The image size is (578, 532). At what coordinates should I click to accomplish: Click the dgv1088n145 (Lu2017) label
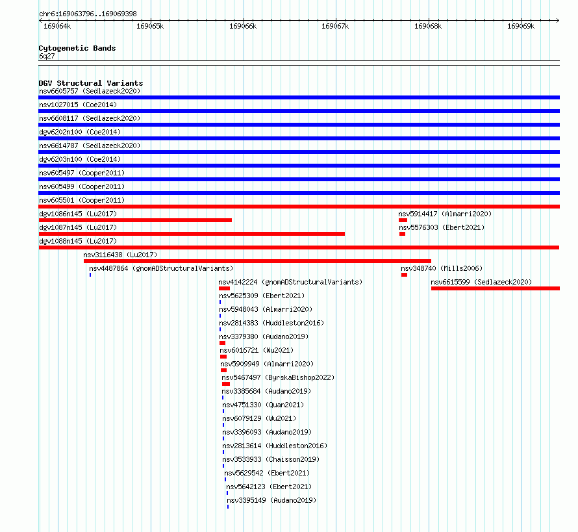[x=78, y=241]
